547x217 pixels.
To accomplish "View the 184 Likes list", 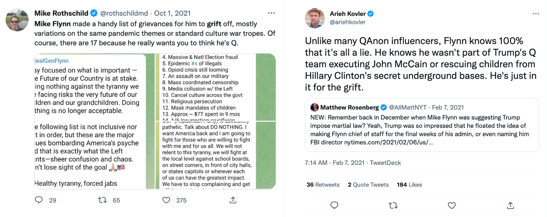I will [409, 185].
